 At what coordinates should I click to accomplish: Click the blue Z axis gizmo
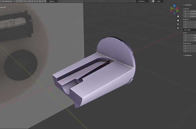click(x=175, y=6)
